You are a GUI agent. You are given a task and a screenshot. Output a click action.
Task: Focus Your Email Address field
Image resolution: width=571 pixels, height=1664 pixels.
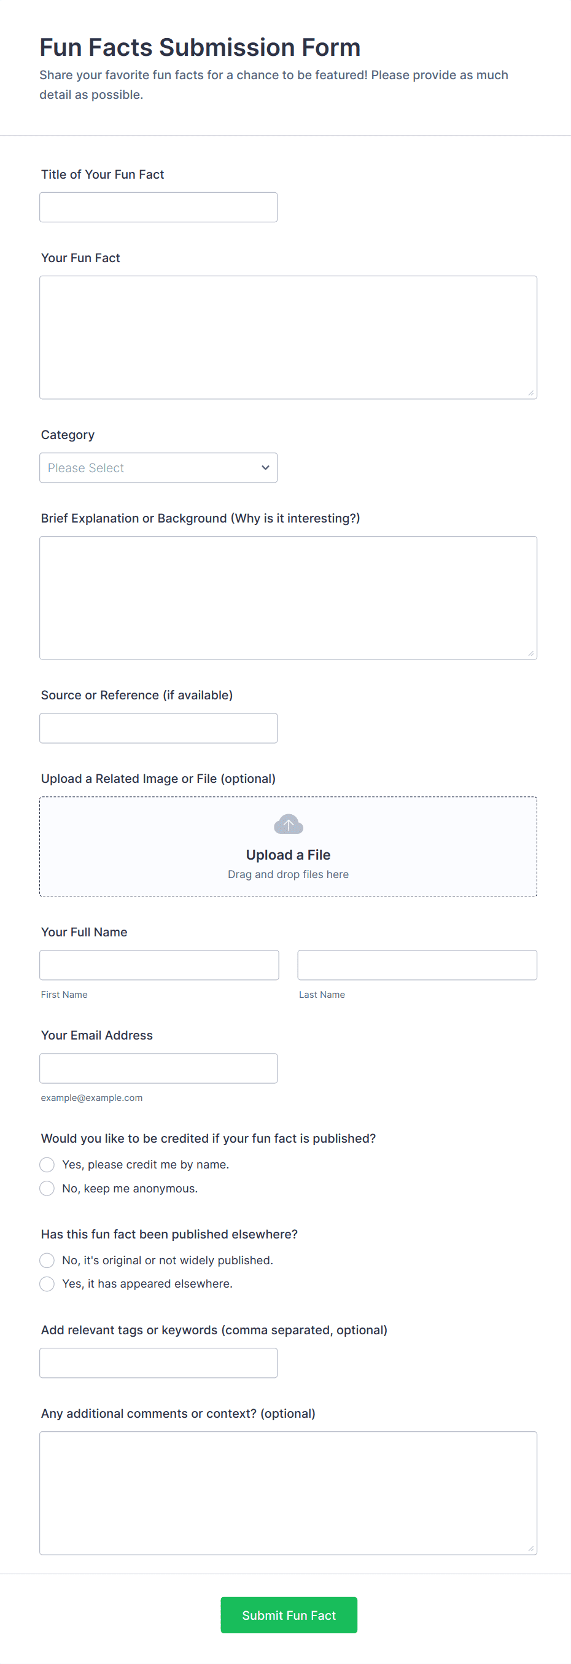click(x=158, y=1068)
